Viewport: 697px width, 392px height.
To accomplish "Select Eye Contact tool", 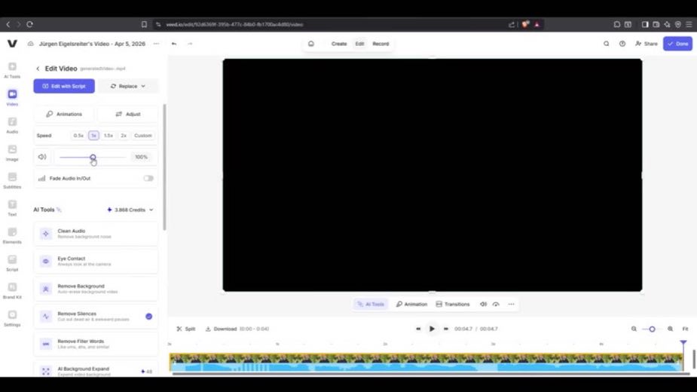I will tap(96, 261).
